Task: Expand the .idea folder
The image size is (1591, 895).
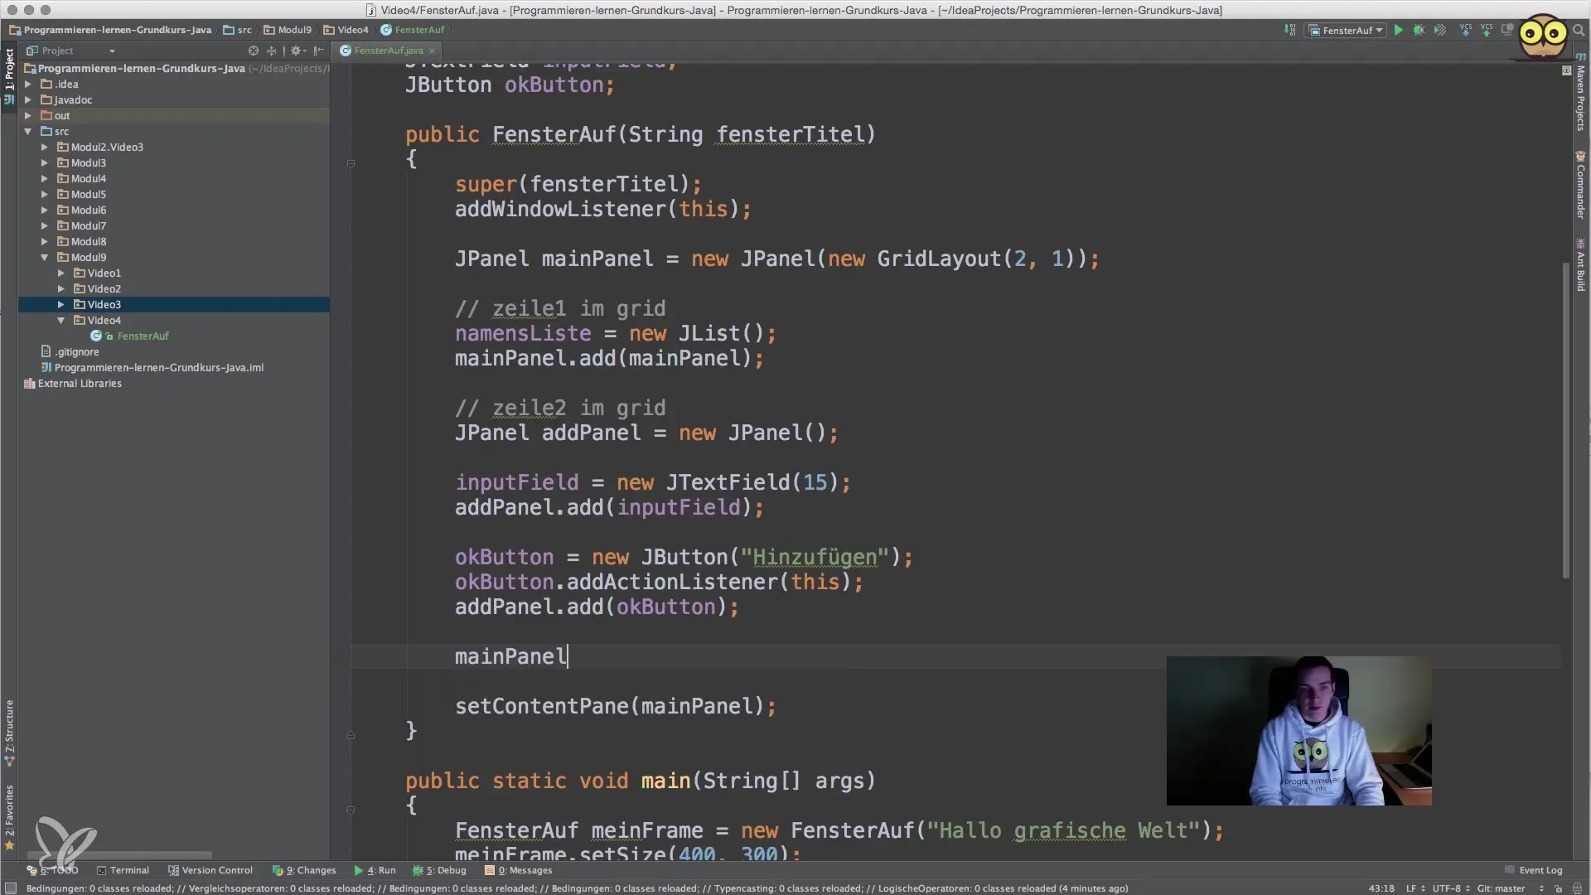Action: [28, 85]
